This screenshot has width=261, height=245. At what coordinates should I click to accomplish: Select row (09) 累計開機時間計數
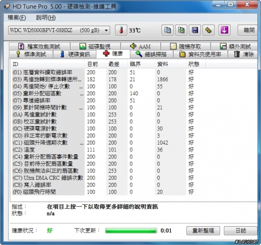click(109, 107)
